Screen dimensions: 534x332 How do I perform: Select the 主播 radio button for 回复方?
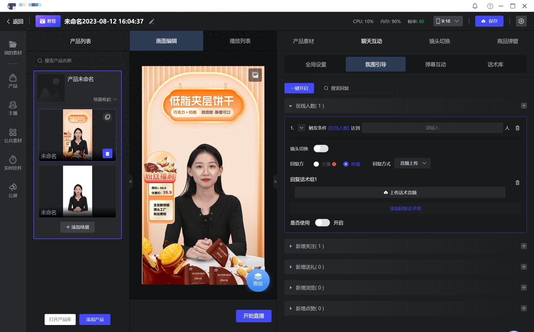[x=316, y=164]
